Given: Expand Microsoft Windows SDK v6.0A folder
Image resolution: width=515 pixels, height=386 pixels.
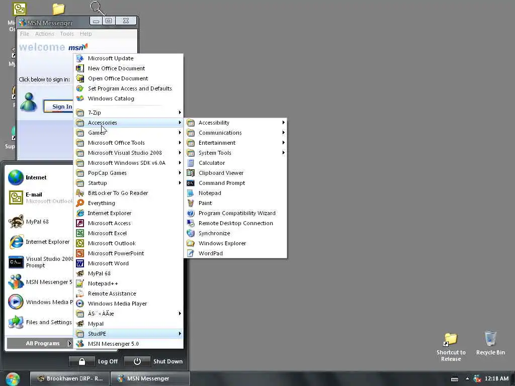Looking at the screenshot, I should 128,163.
